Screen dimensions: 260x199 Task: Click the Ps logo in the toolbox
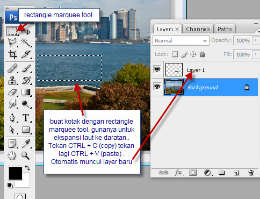13,18
